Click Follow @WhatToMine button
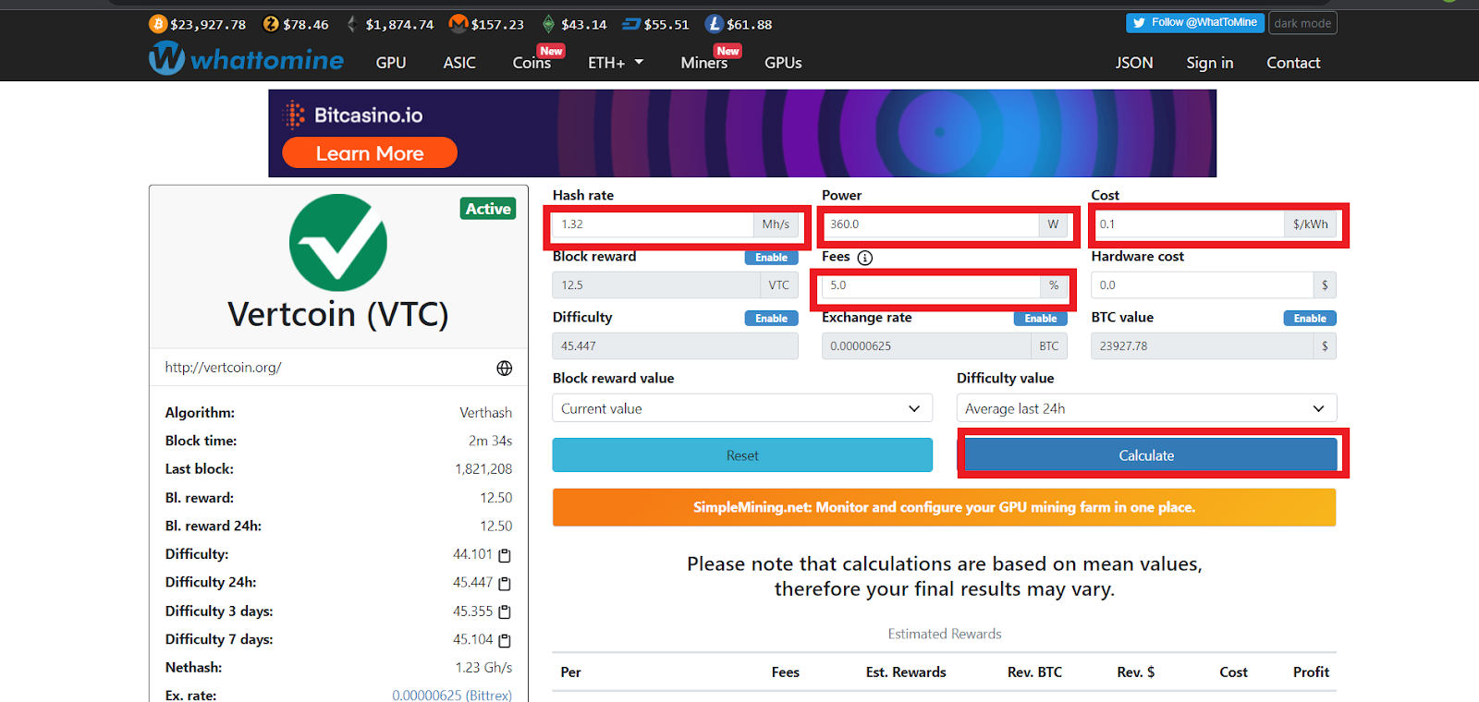Viewport: 1479px width, 702px height. point(1195,23)
